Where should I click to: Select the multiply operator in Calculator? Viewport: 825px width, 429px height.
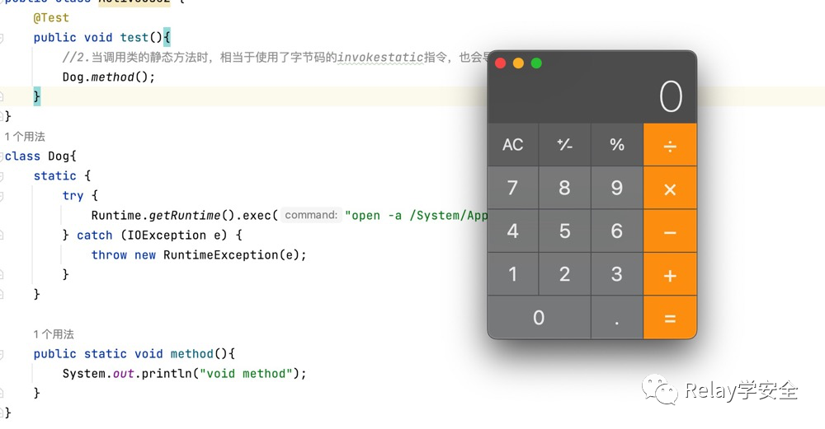pyautogui.click(x=670, y=188)
